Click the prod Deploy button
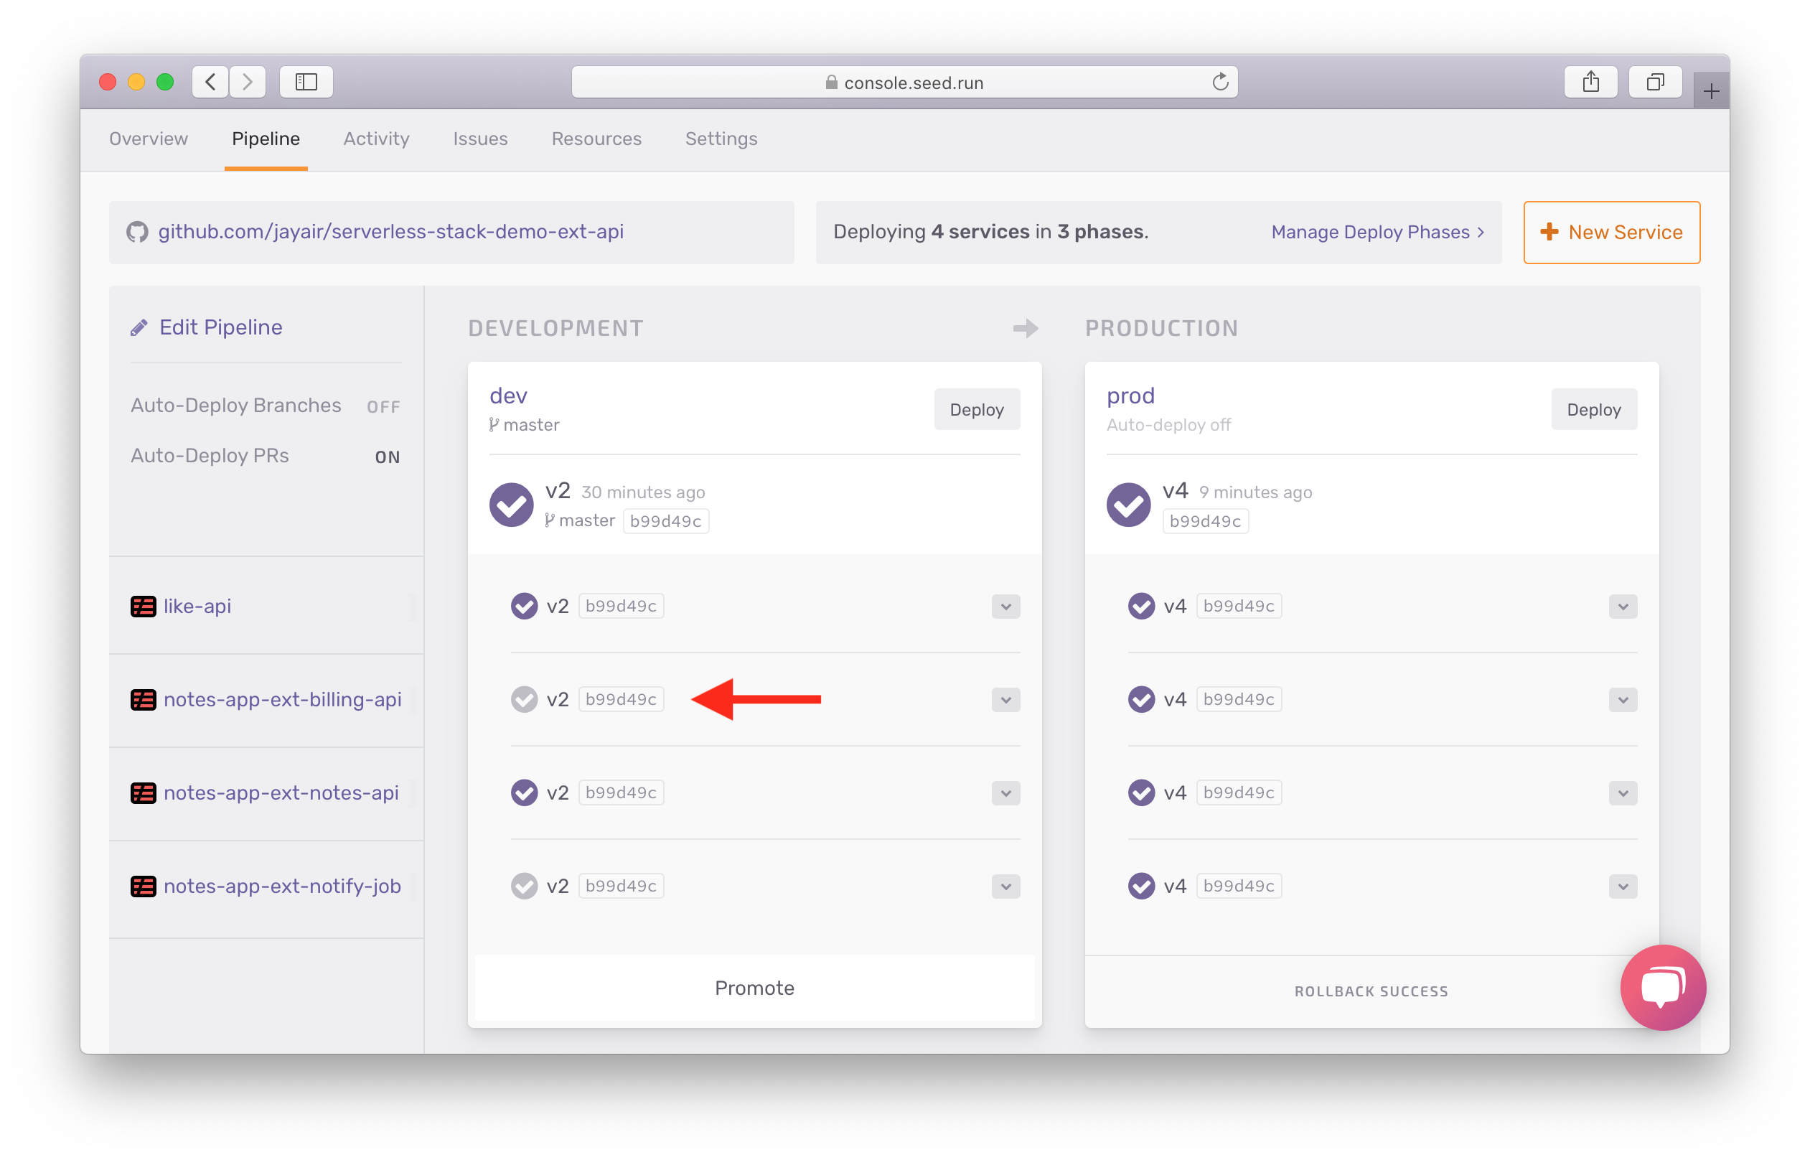The image size is (1810, 1160). click(x=1594, y=409)
